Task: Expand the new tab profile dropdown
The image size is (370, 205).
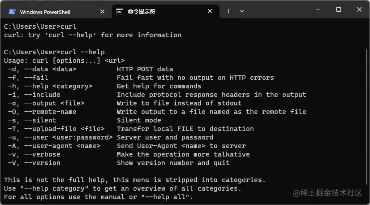Action: pyautogui.click(x=242, y=11)
